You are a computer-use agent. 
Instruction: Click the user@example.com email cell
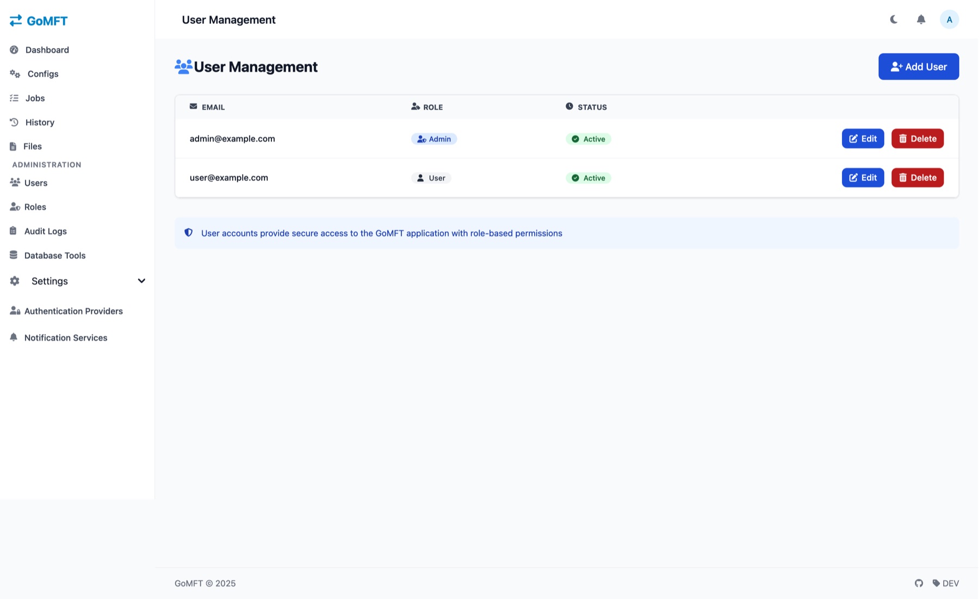click(x=229, y=178)
